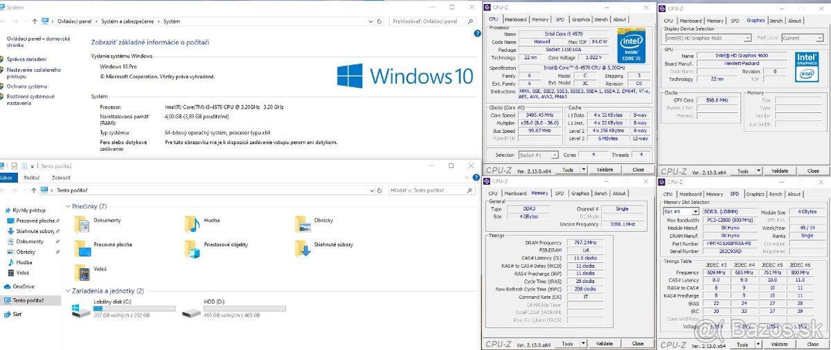Switch to SPD tab in CPU-Z Memory window

560,194
